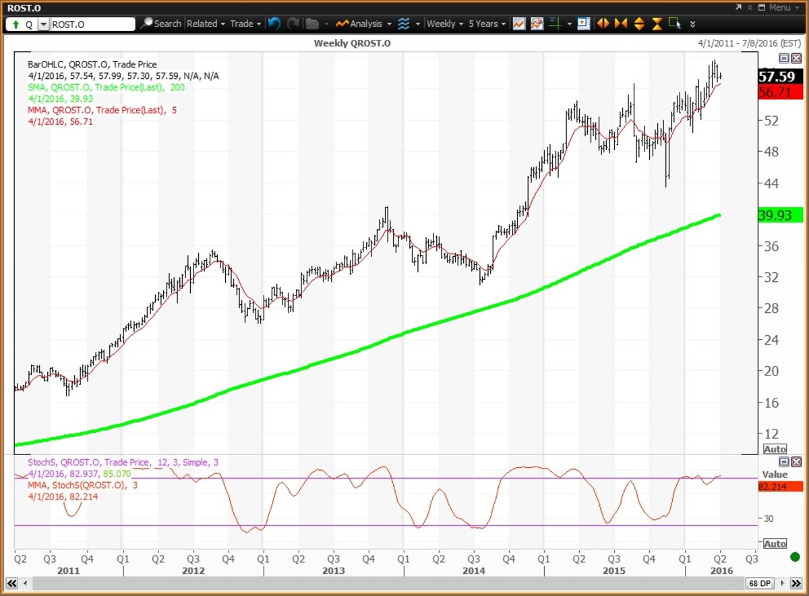
Task: Toggle Auto scaling on the stochastic pane
Action: (x=775, y=543)
